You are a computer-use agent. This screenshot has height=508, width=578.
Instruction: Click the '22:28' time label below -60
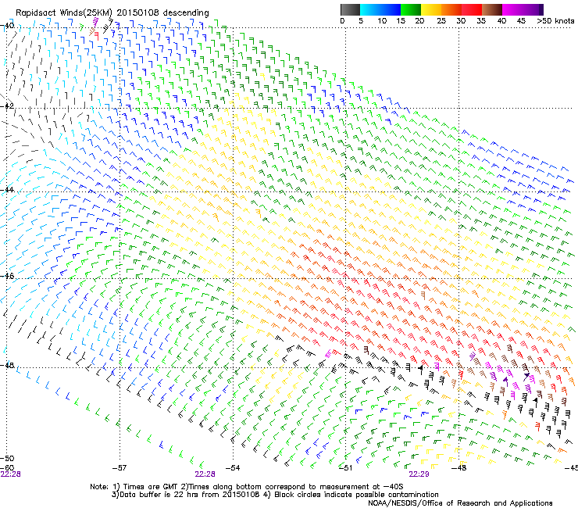(x=10, y=474)
